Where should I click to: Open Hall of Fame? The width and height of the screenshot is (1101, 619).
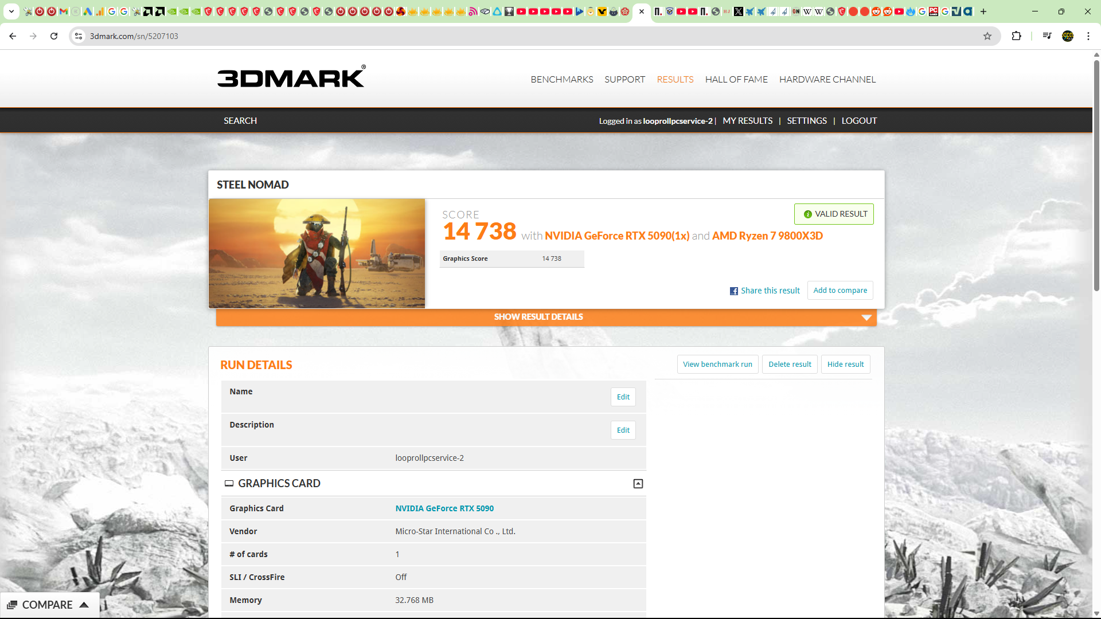click(x=736, y=80)
